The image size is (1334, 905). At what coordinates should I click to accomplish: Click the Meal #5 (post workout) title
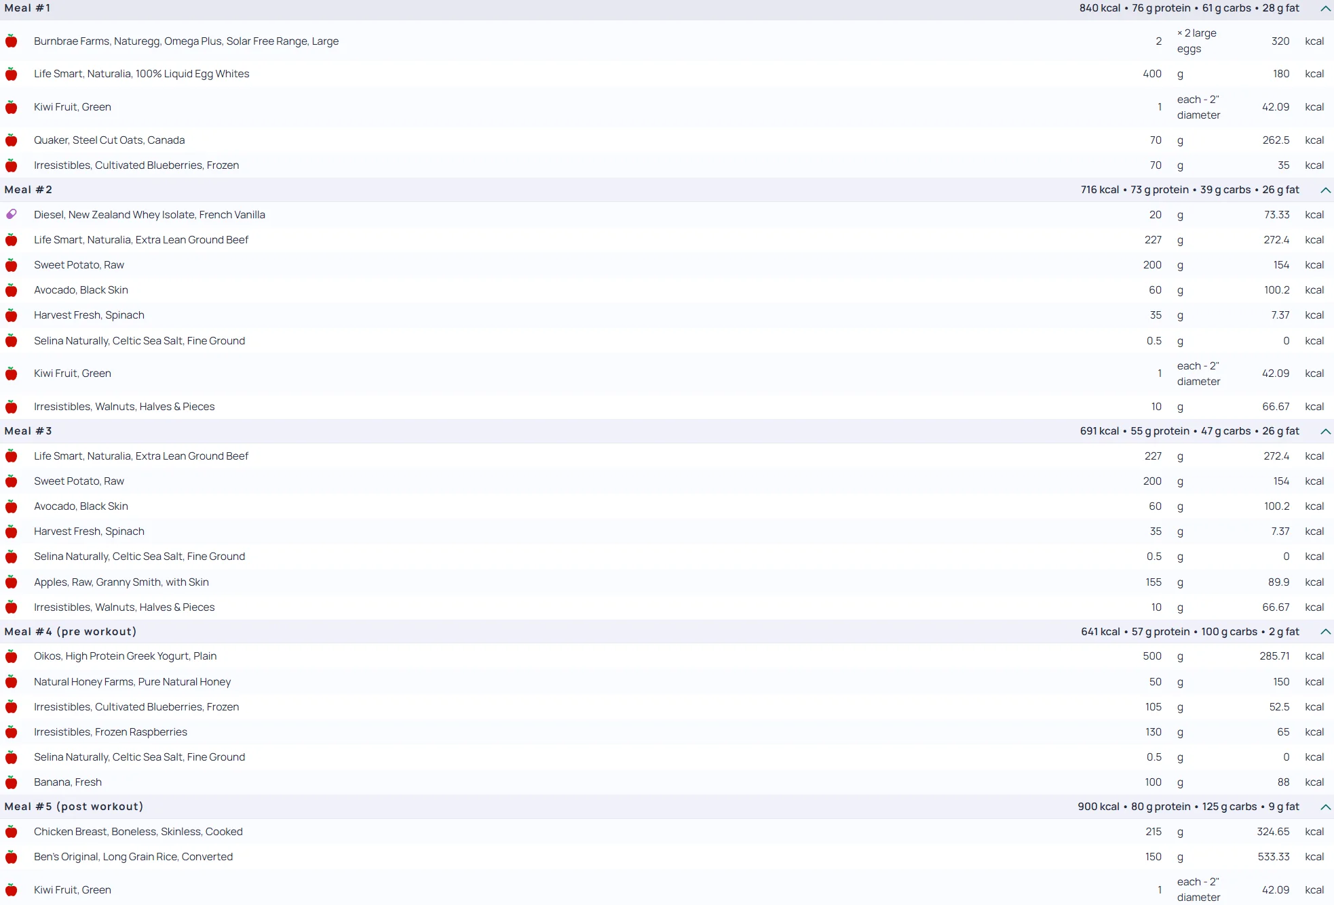[74, 807]
